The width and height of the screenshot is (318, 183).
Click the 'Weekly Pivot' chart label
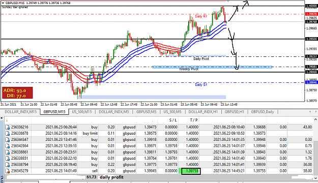[x=188, y=69]
